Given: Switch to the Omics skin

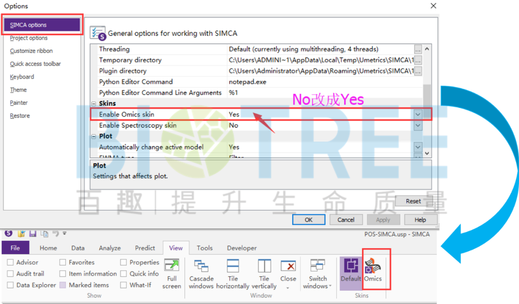Looking at the screenshot, I should 373,269.
